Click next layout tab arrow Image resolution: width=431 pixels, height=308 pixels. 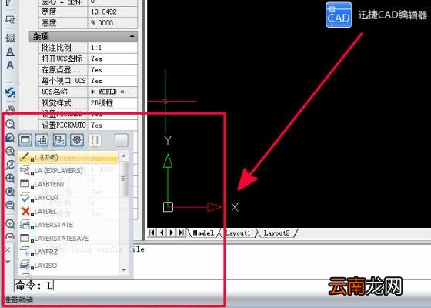(172, 233)
